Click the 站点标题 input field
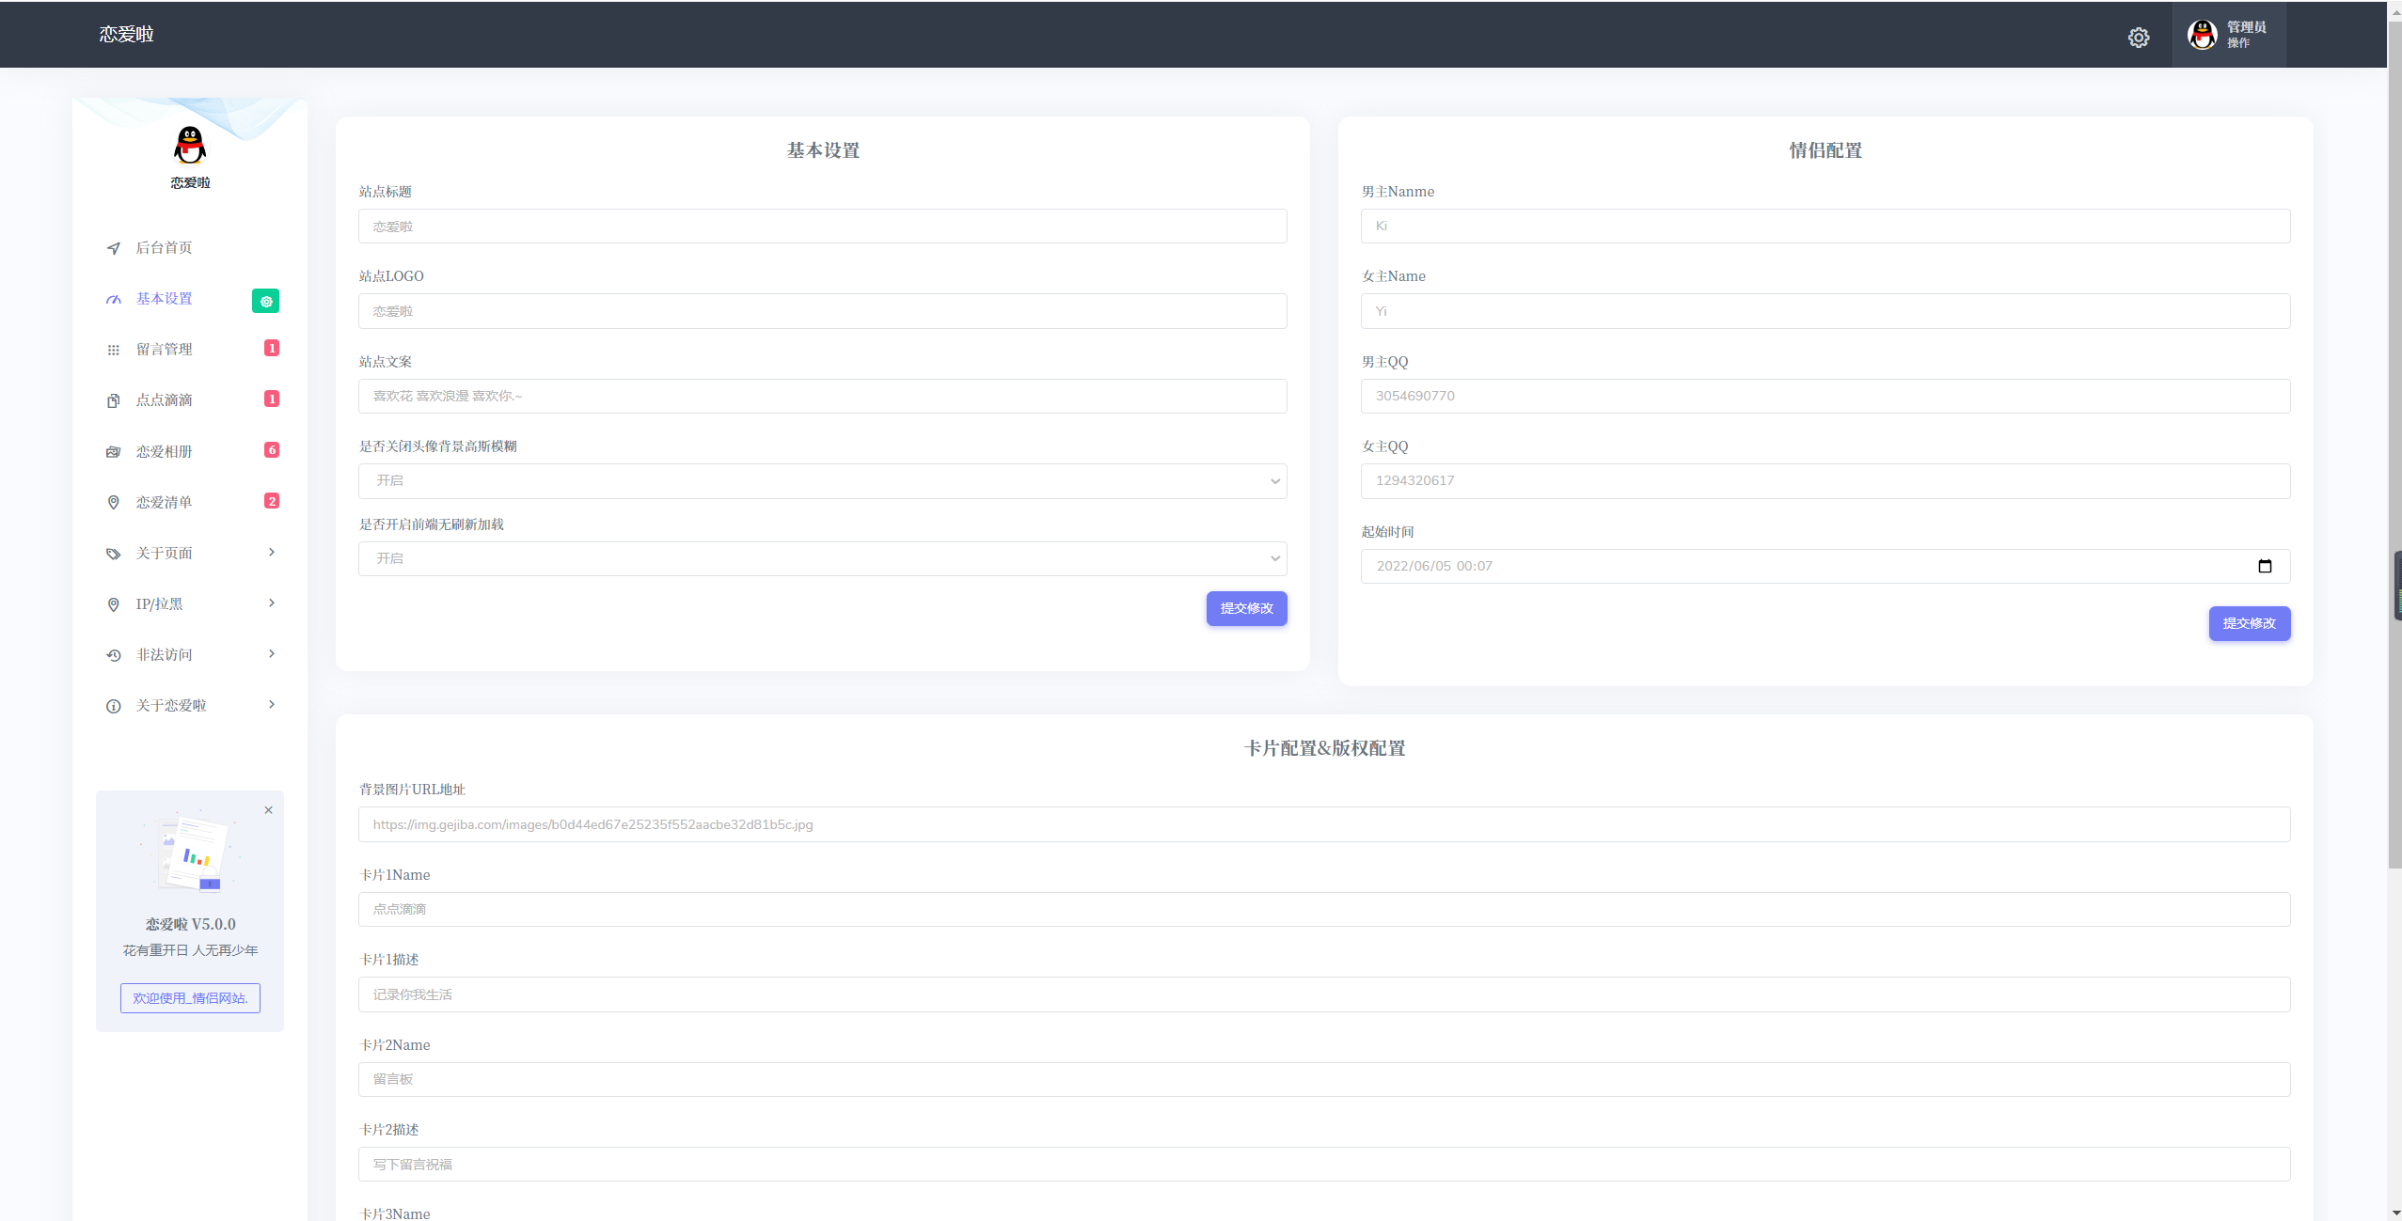2402x1221 pixels. click(x=821, y=227)
